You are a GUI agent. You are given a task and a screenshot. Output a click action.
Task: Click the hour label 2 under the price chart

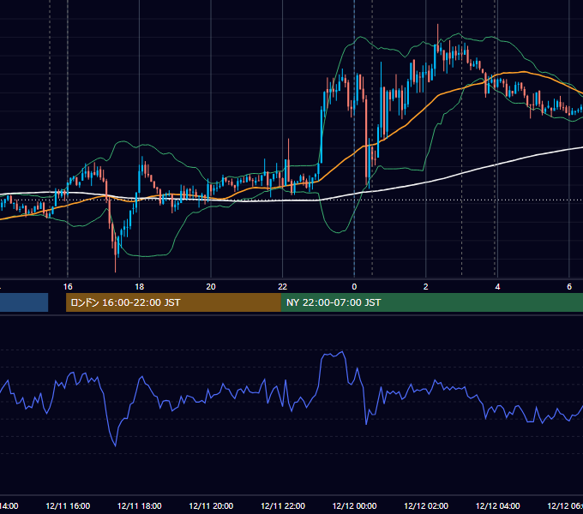(x=426, y=287)
